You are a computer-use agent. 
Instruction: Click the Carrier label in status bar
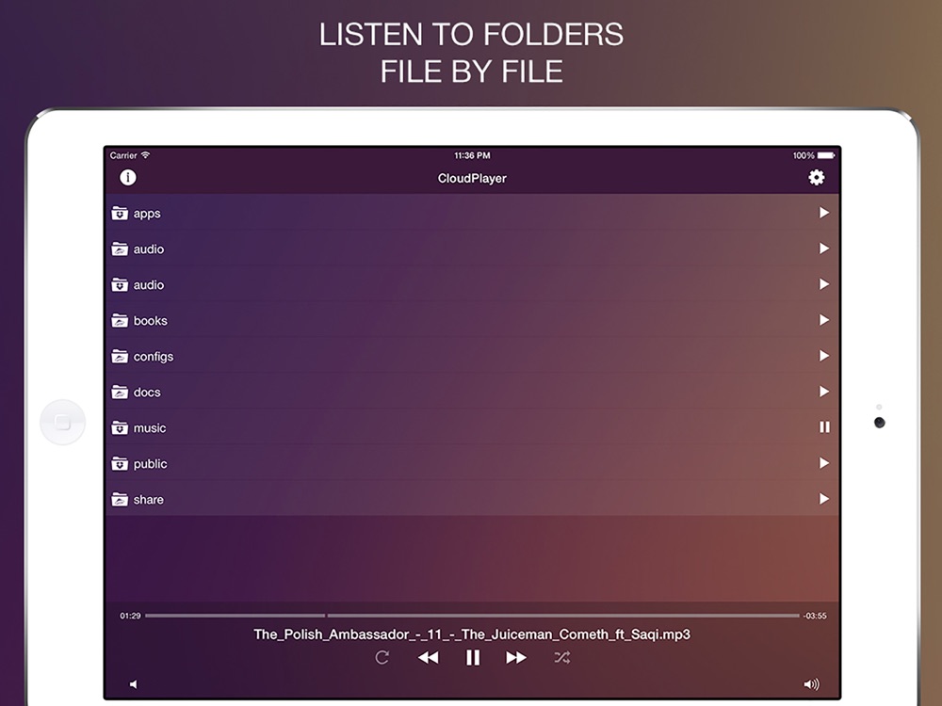coord(123,155)
